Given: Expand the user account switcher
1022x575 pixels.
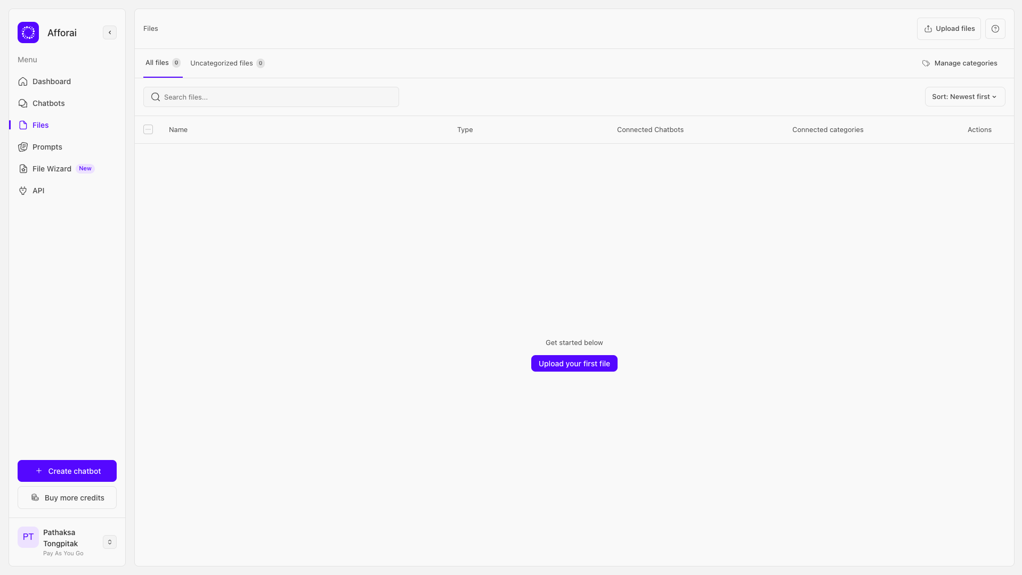Looking at the screenshot, I should point(110,542).
